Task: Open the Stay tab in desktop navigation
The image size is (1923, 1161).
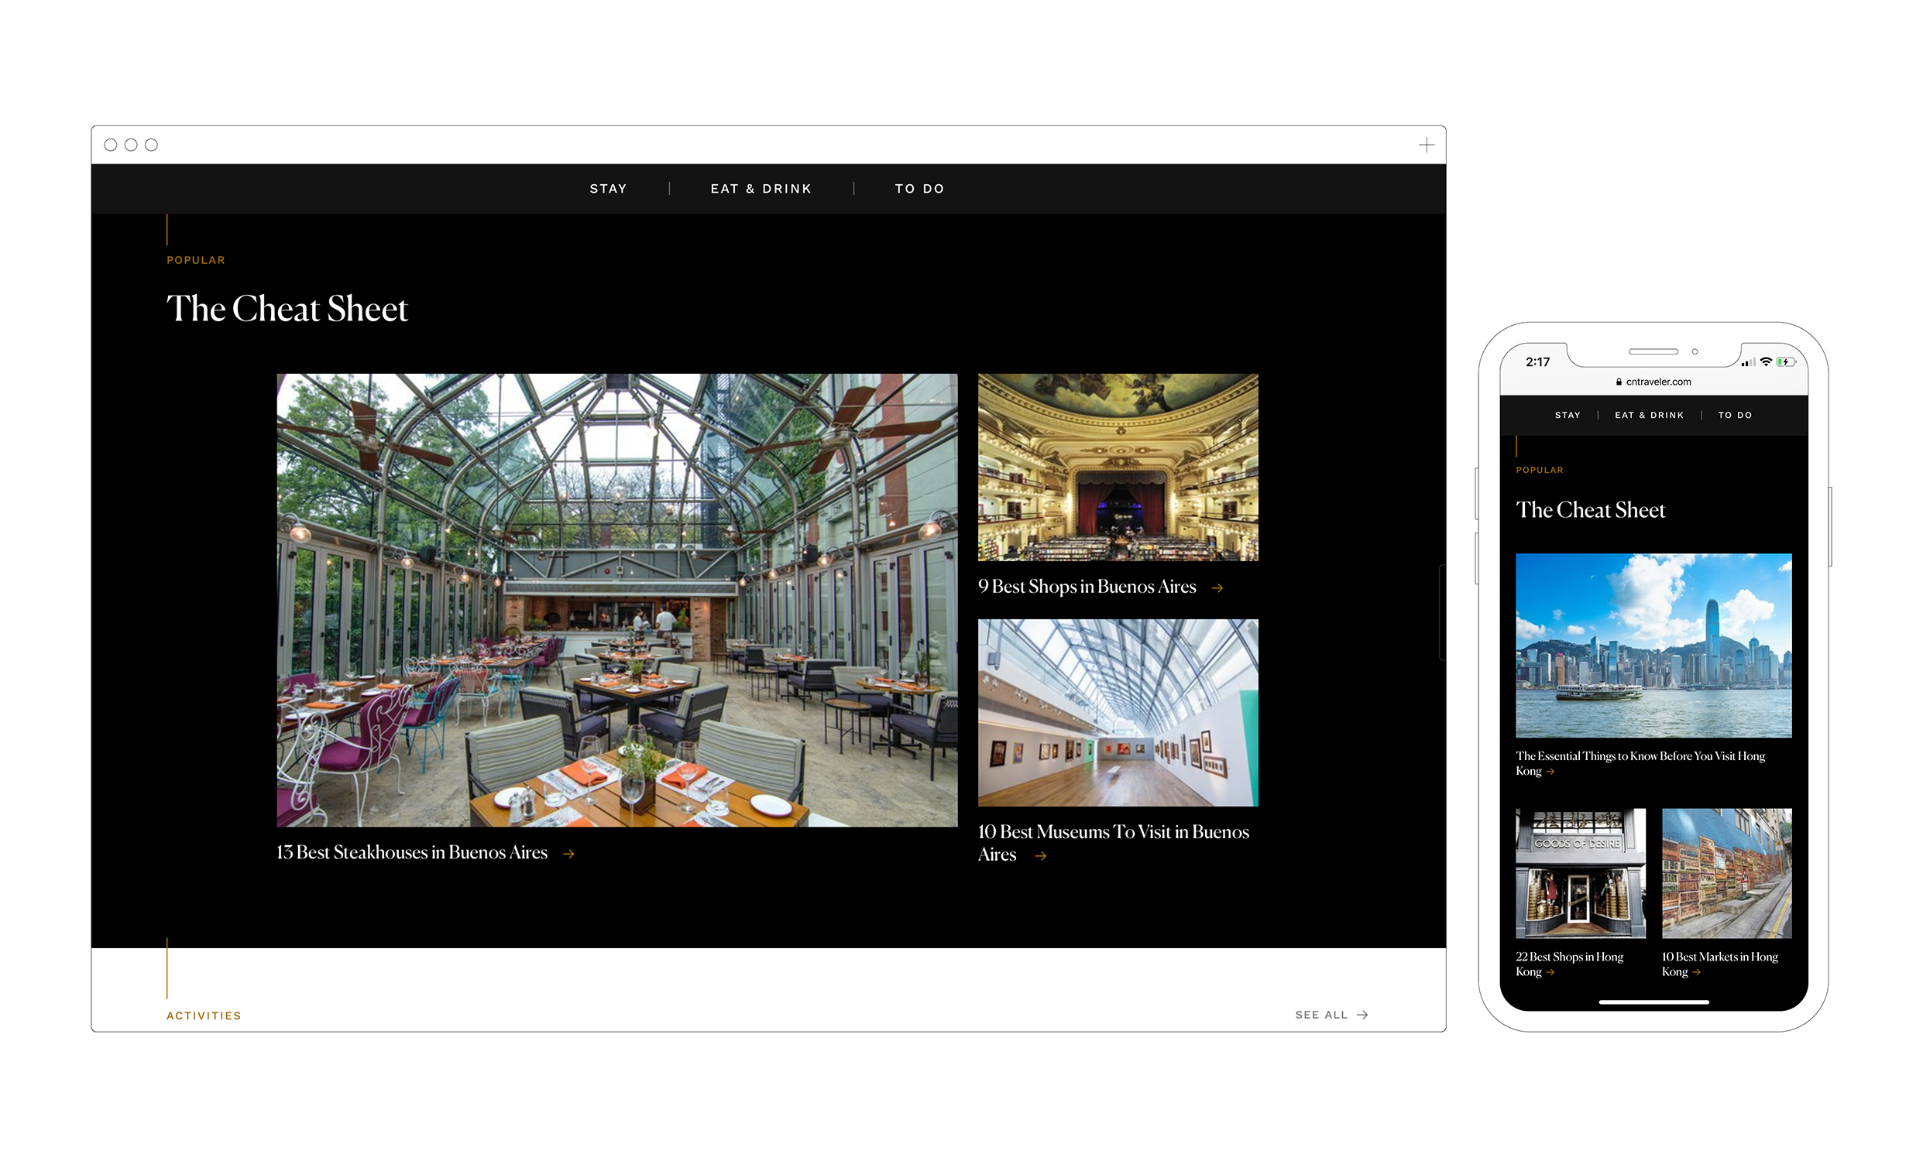Action: click(608, 189)
